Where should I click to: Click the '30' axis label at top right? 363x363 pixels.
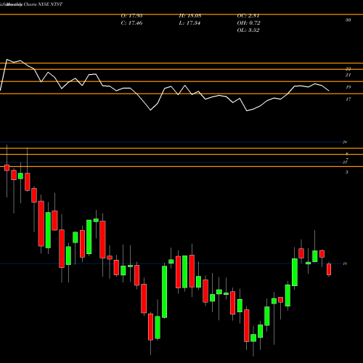pos(348,20)
